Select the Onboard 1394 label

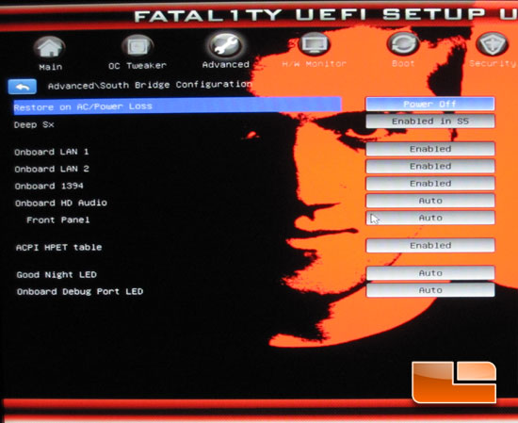49,186
